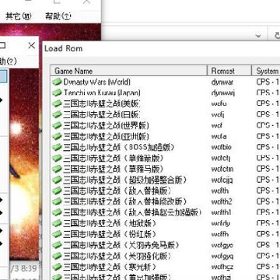Image resolution: width=280 pixels, height=280 pixels.
Task: Click the green icon beside Tenchi wo Kurau (Japan)
Action: (x=57, y=93)
